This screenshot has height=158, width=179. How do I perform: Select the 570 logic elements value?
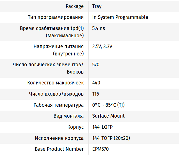pyautogui.click(x=96, y=65)
